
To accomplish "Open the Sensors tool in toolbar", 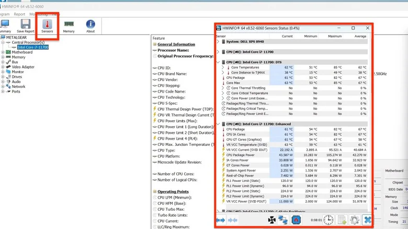I will (x=47, y=26).
